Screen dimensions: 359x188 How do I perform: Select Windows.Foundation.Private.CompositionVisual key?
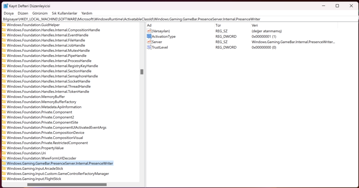tap(45, 138)
